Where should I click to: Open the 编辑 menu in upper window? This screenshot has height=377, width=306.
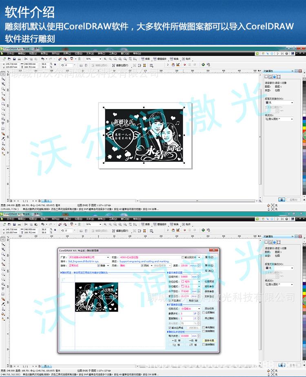coord(22,54)
